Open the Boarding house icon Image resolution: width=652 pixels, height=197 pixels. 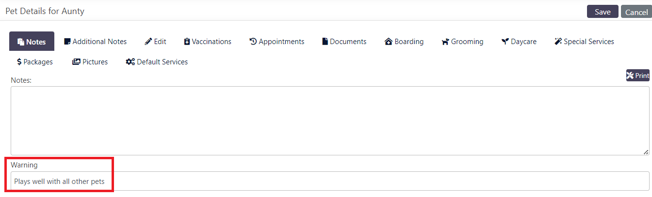tap(388, 42)
